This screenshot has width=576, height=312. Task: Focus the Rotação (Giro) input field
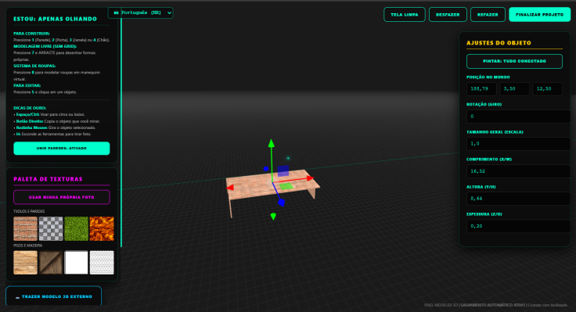518,117
